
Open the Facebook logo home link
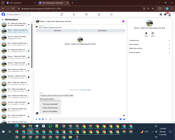tap(3, 14)
